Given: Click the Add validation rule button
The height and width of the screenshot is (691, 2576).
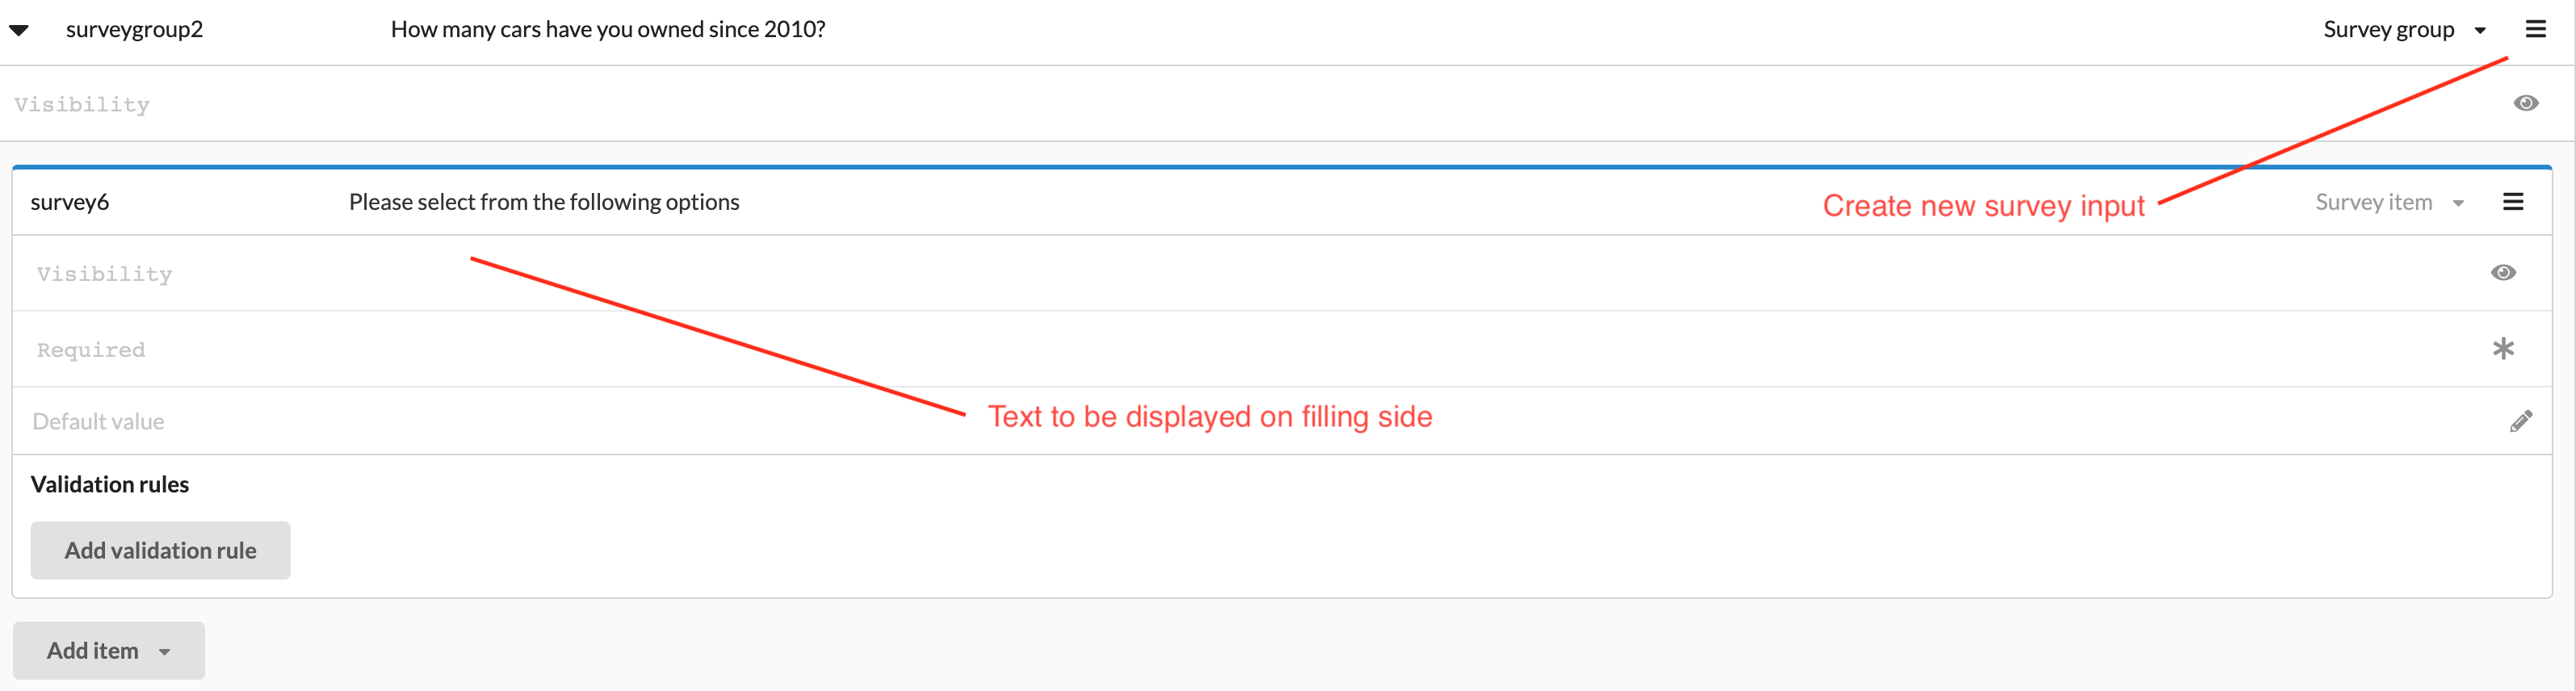Looking at the screenshot, I should [x=160, y=551].
